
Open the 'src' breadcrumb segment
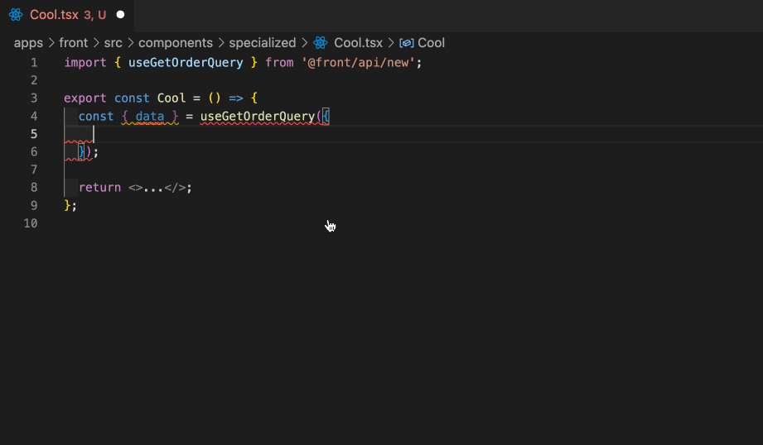[x=113, y=43]
